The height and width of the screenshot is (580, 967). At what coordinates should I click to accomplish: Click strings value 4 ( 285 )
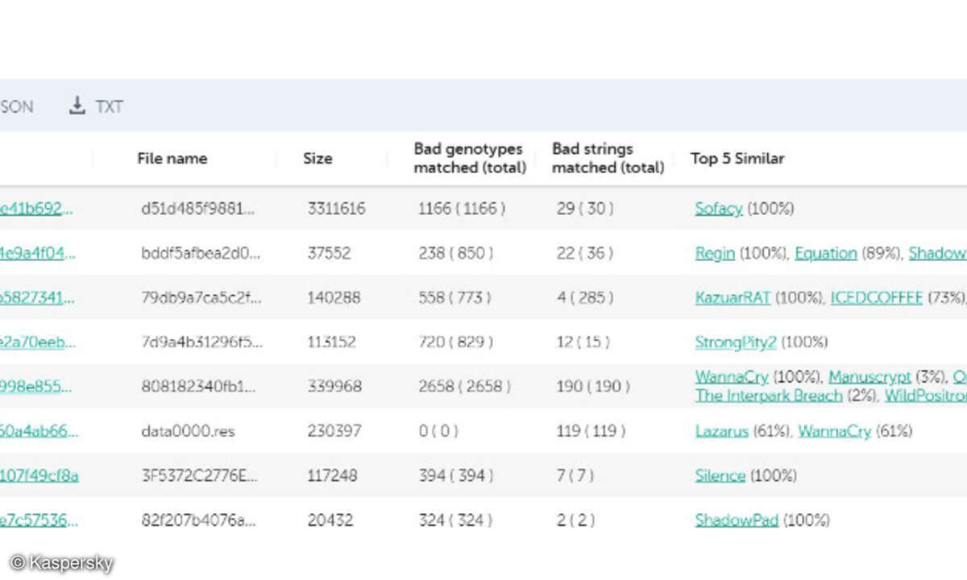(x=585, y=297)
